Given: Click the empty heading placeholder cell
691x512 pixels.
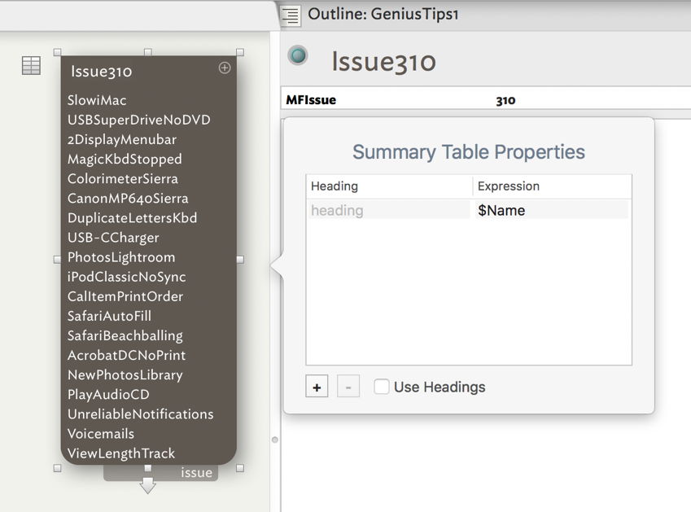Looking at the screenshot, I should coord(388,211).
